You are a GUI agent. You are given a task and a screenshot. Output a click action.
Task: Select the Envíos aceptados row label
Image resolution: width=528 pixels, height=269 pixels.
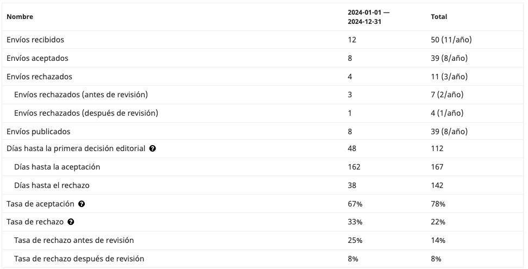pyautogui.click(x=37, y=58)
